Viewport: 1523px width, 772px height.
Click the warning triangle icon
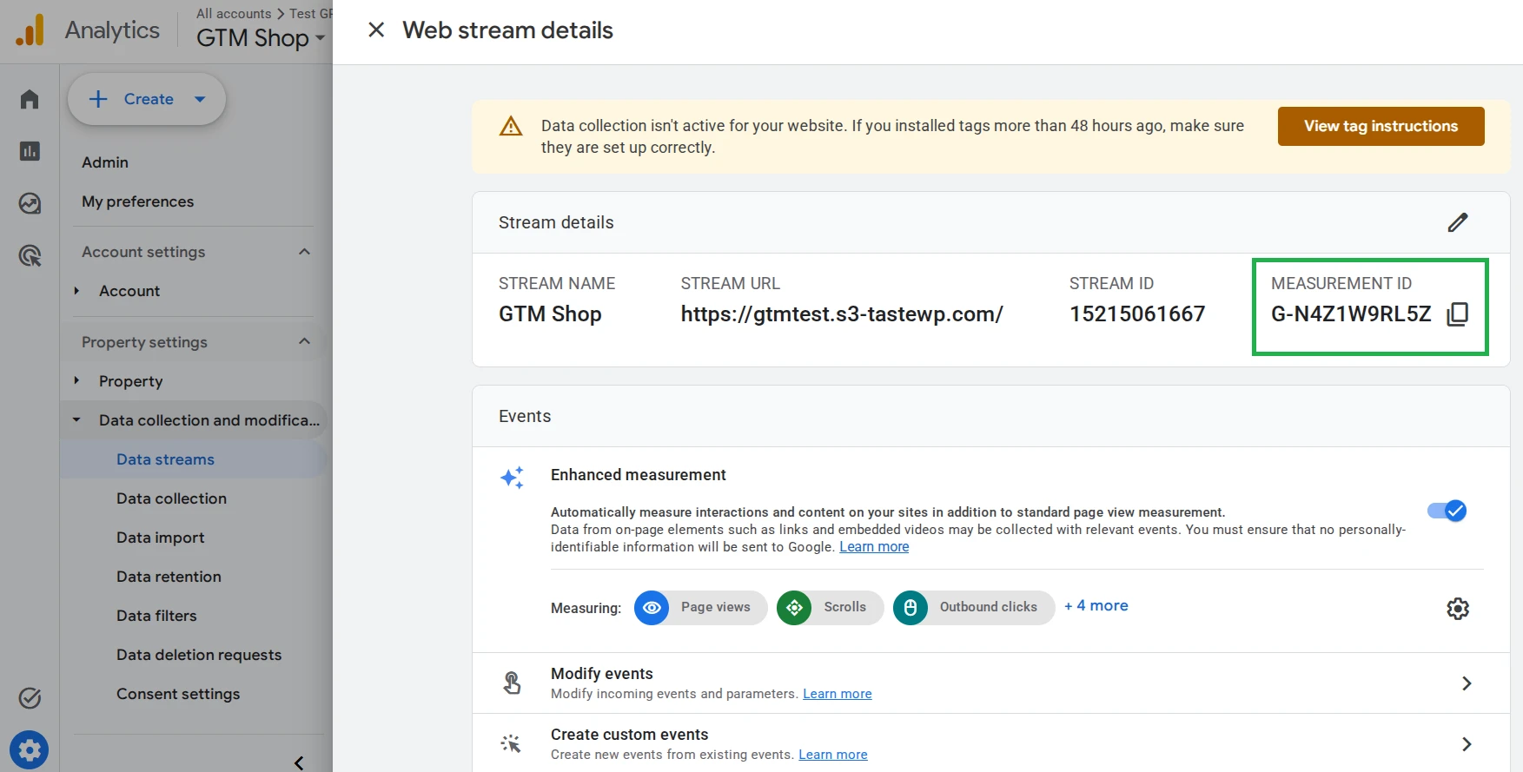click(511, 127)
